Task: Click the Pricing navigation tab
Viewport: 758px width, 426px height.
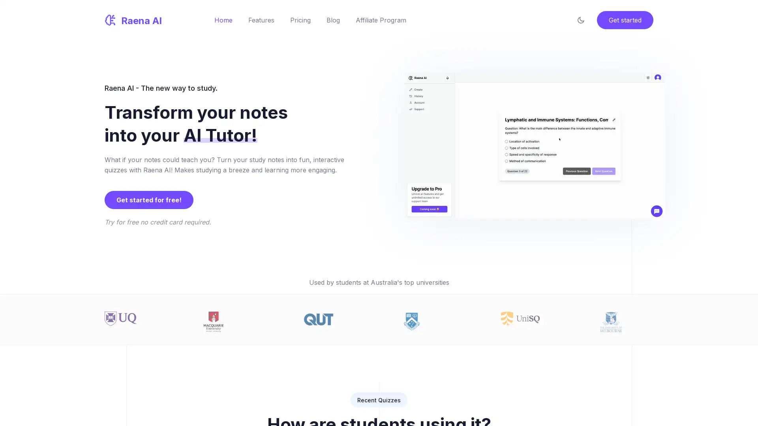Action: (x=300, y=20)
